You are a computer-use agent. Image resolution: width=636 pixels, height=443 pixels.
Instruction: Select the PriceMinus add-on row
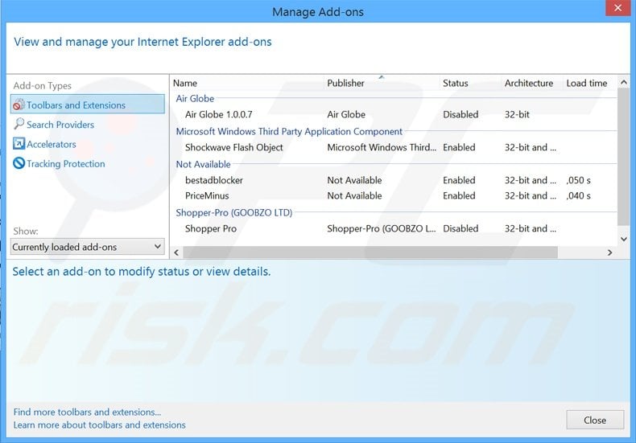[394, 195]
